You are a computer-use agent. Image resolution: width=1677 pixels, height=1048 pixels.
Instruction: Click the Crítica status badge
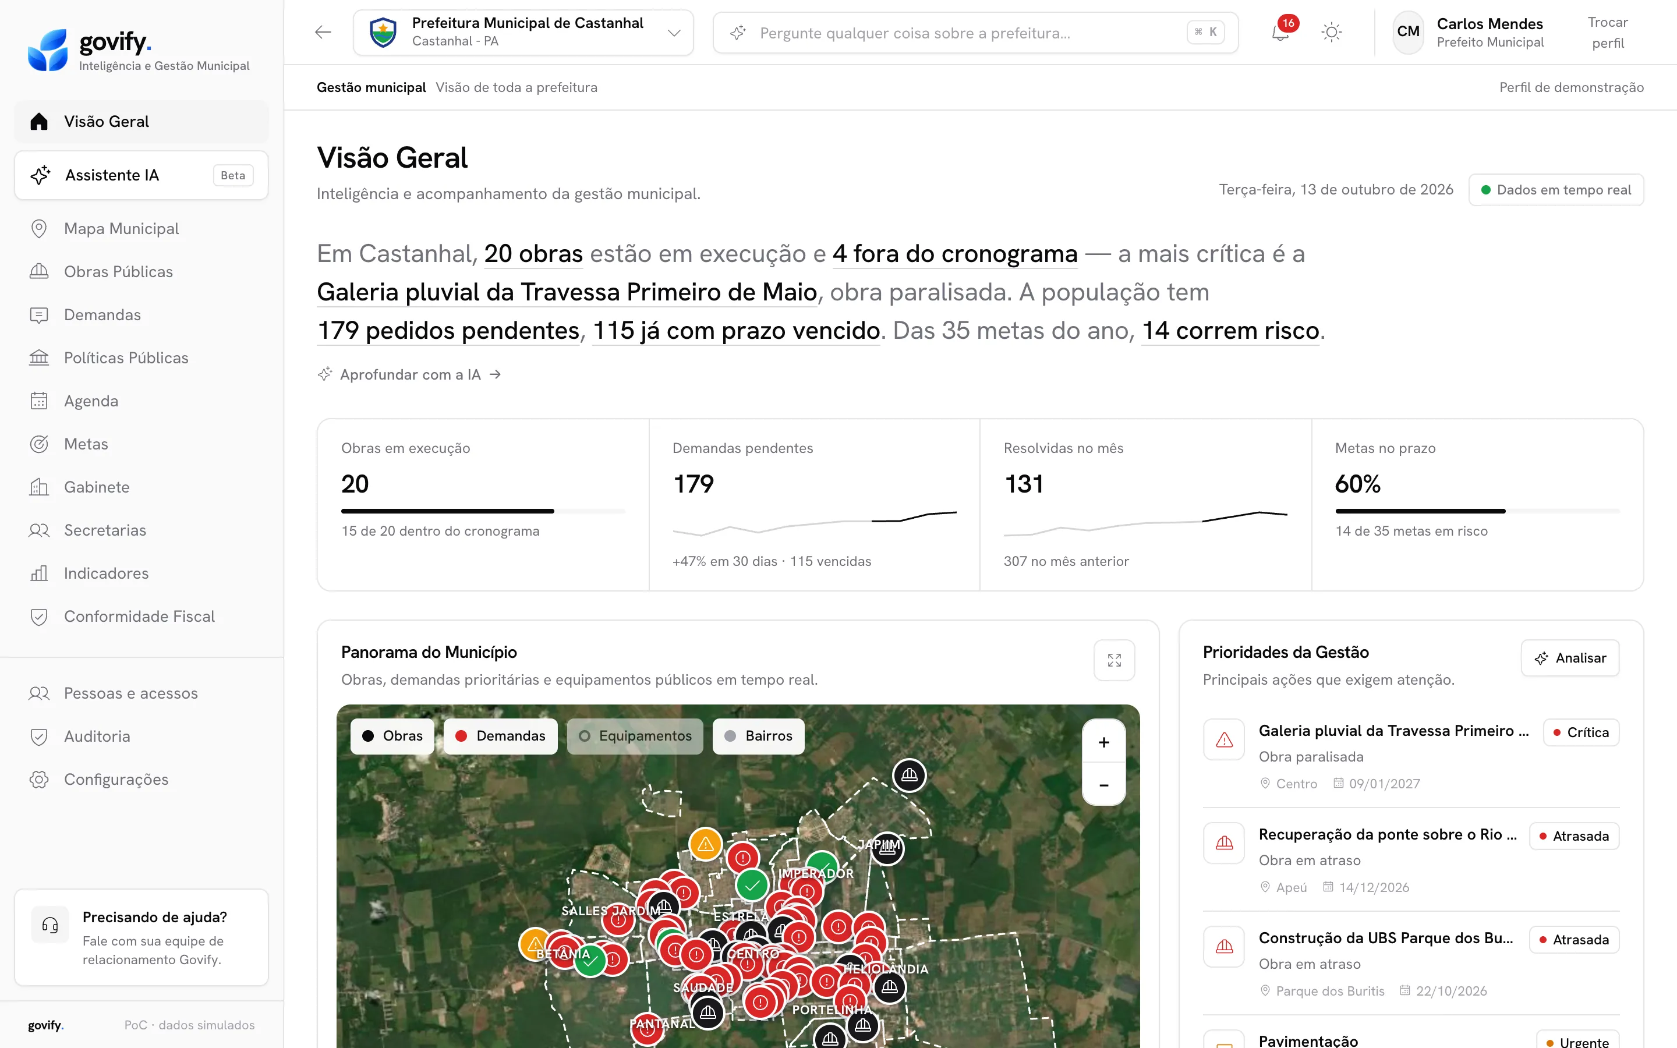pos(1581,732)
